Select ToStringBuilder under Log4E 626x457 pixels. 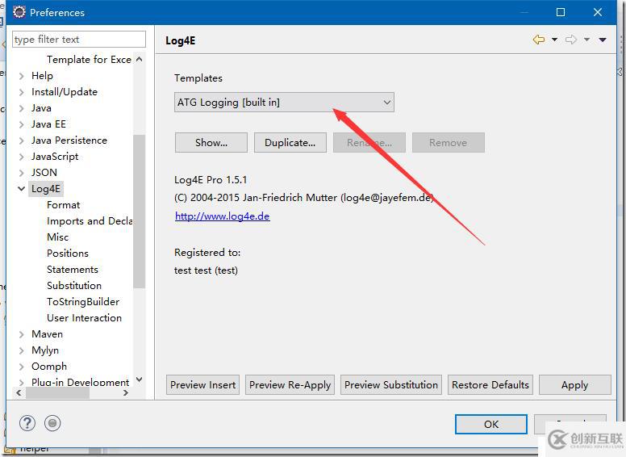tap(83, 302)
